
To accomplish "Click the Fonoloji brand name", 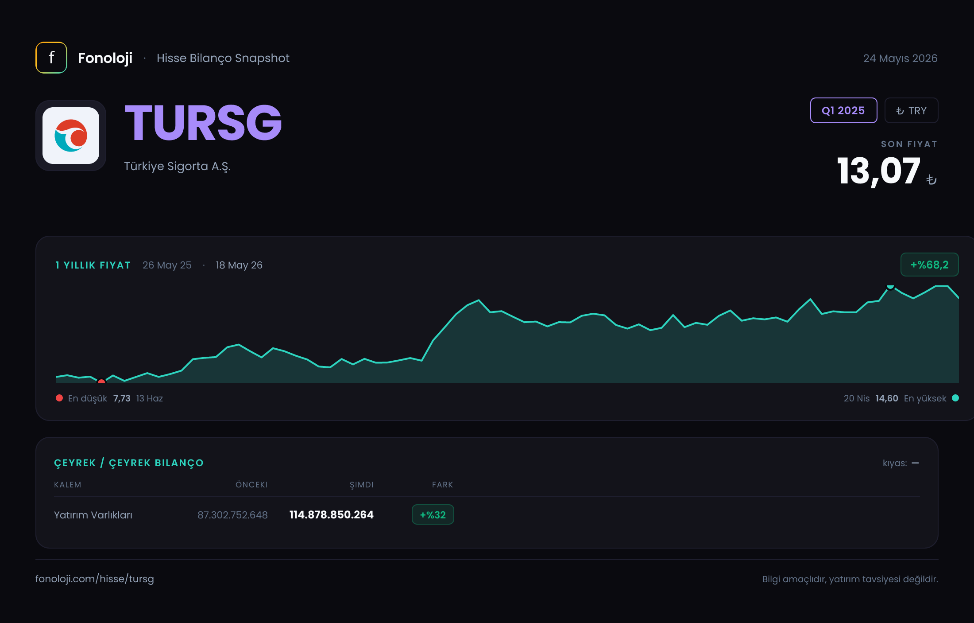I will pos(105,58).
